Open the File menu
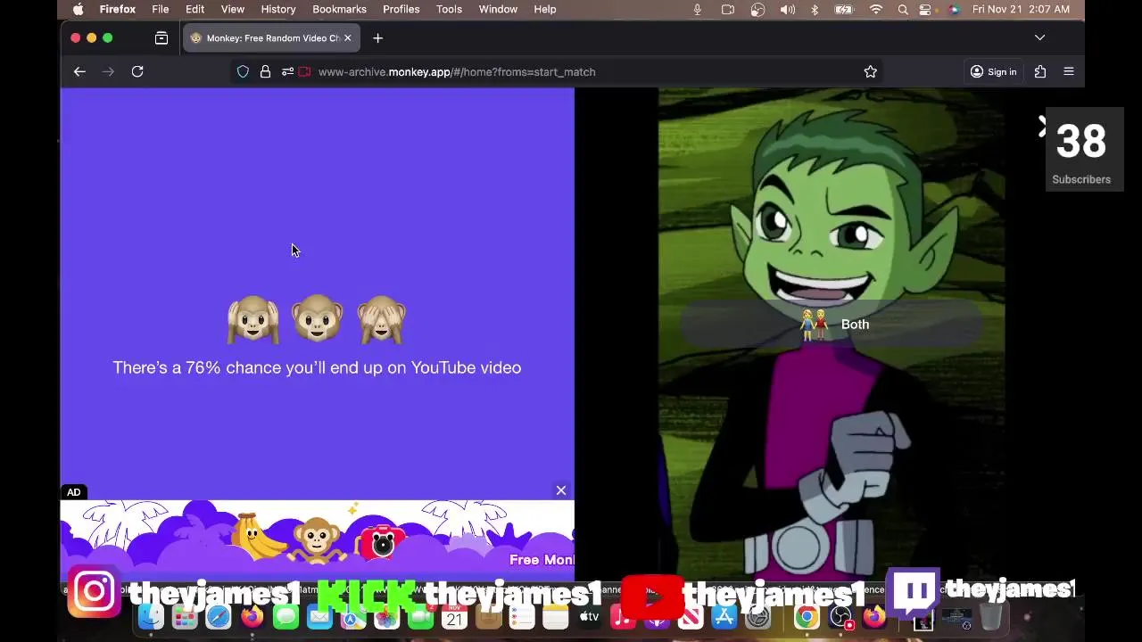The image size is (1142, 642). point(161,9)
